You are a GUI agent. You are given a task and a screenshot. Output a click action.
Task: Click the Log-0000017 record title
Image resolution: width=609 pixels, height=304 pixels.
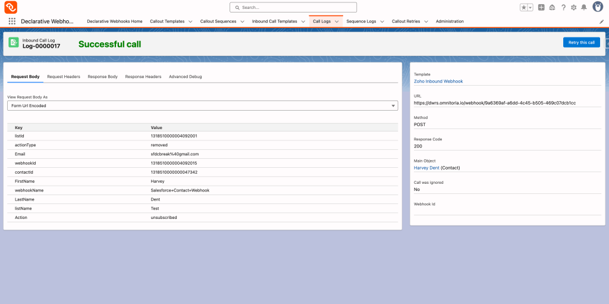(41, 46)
